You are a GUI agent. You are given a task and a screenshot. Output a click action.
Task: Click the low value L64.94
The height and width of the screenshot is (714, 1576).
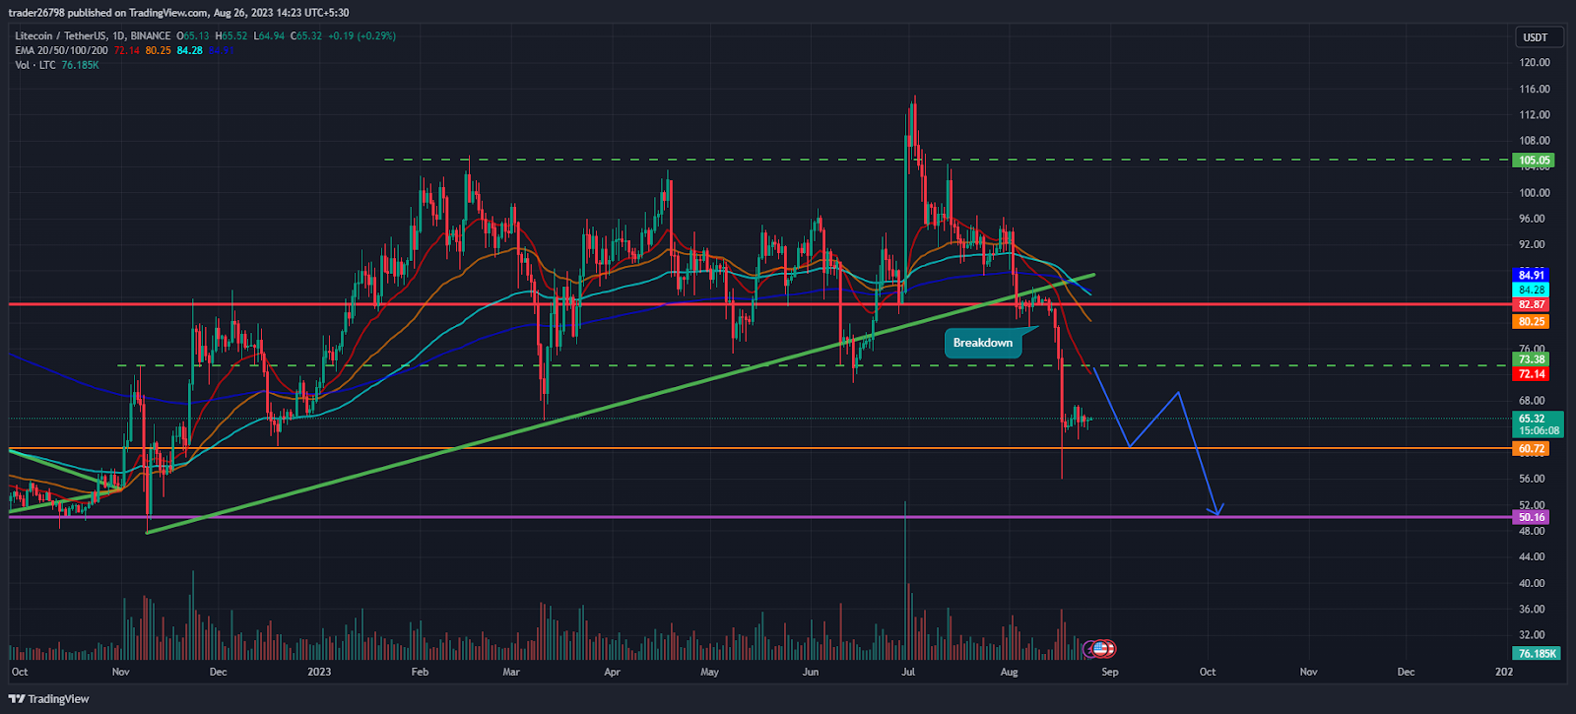pyautogui.click(x=269, y=36)
